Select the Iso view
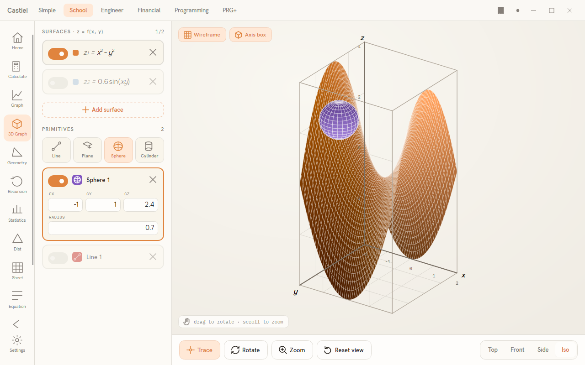 [x=565, y=350]
